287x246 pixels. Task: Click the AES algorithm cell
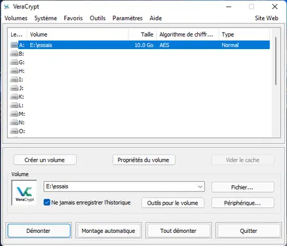(x=164, y=45)
